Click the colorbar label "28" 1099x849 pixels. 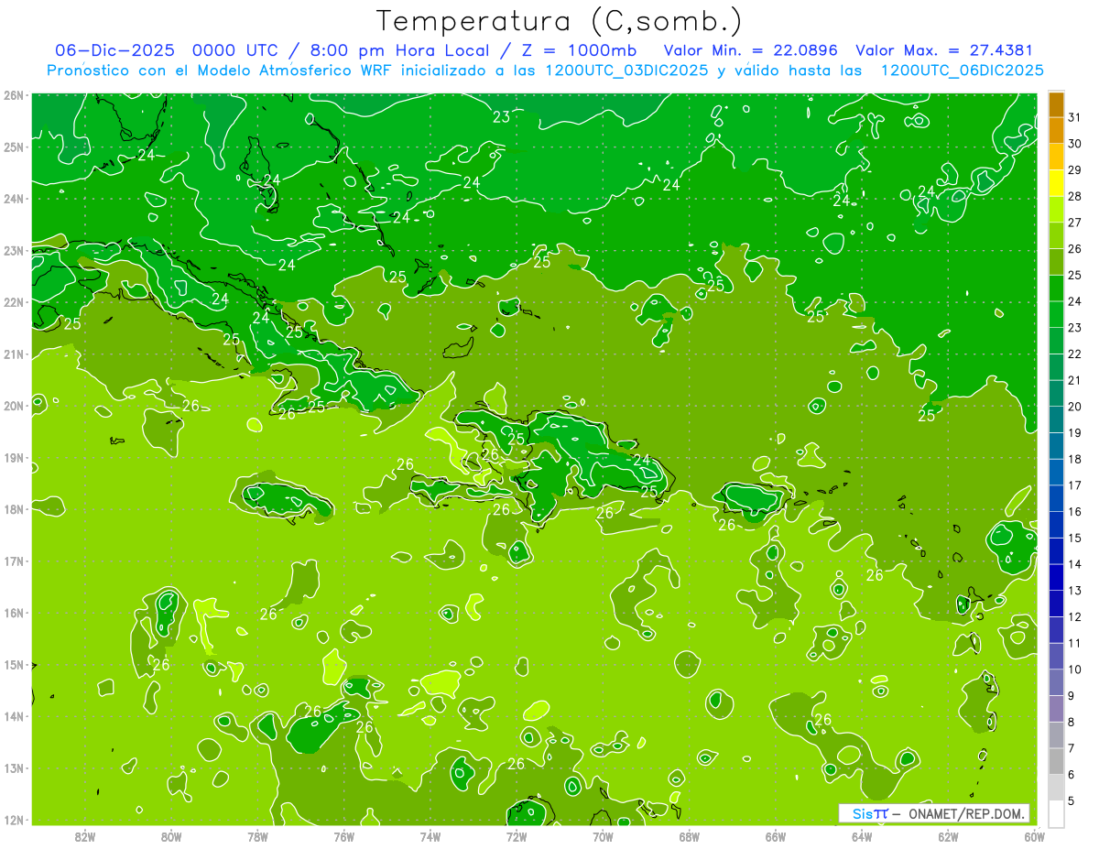[1075, 196]
